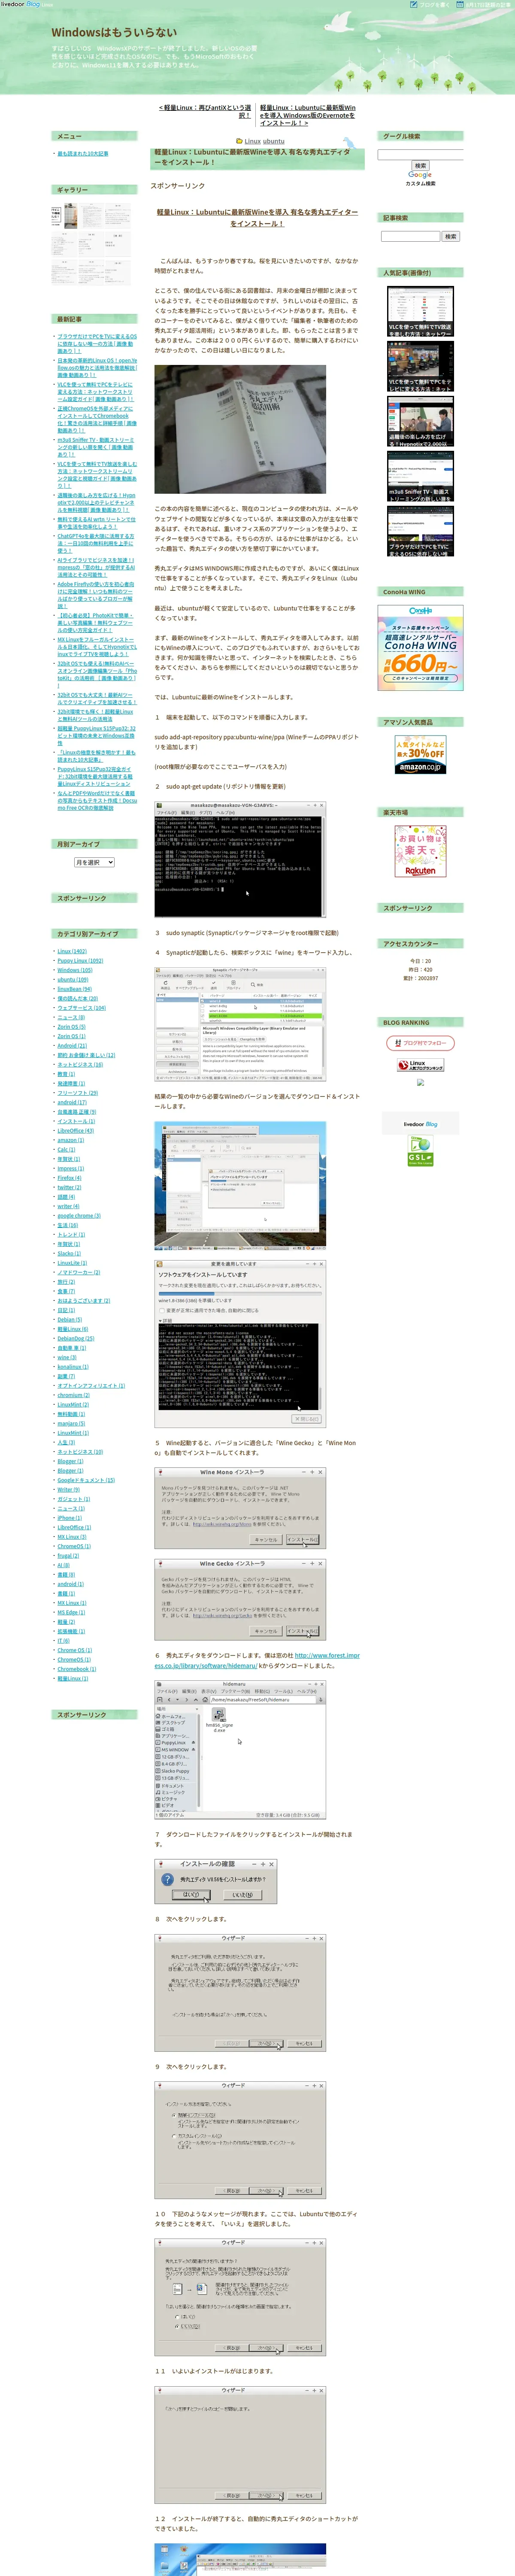Open Googleドキュメント (15) category archive
The height and width of the screenshot is (2576, 515).
(x=86, y=1480)
